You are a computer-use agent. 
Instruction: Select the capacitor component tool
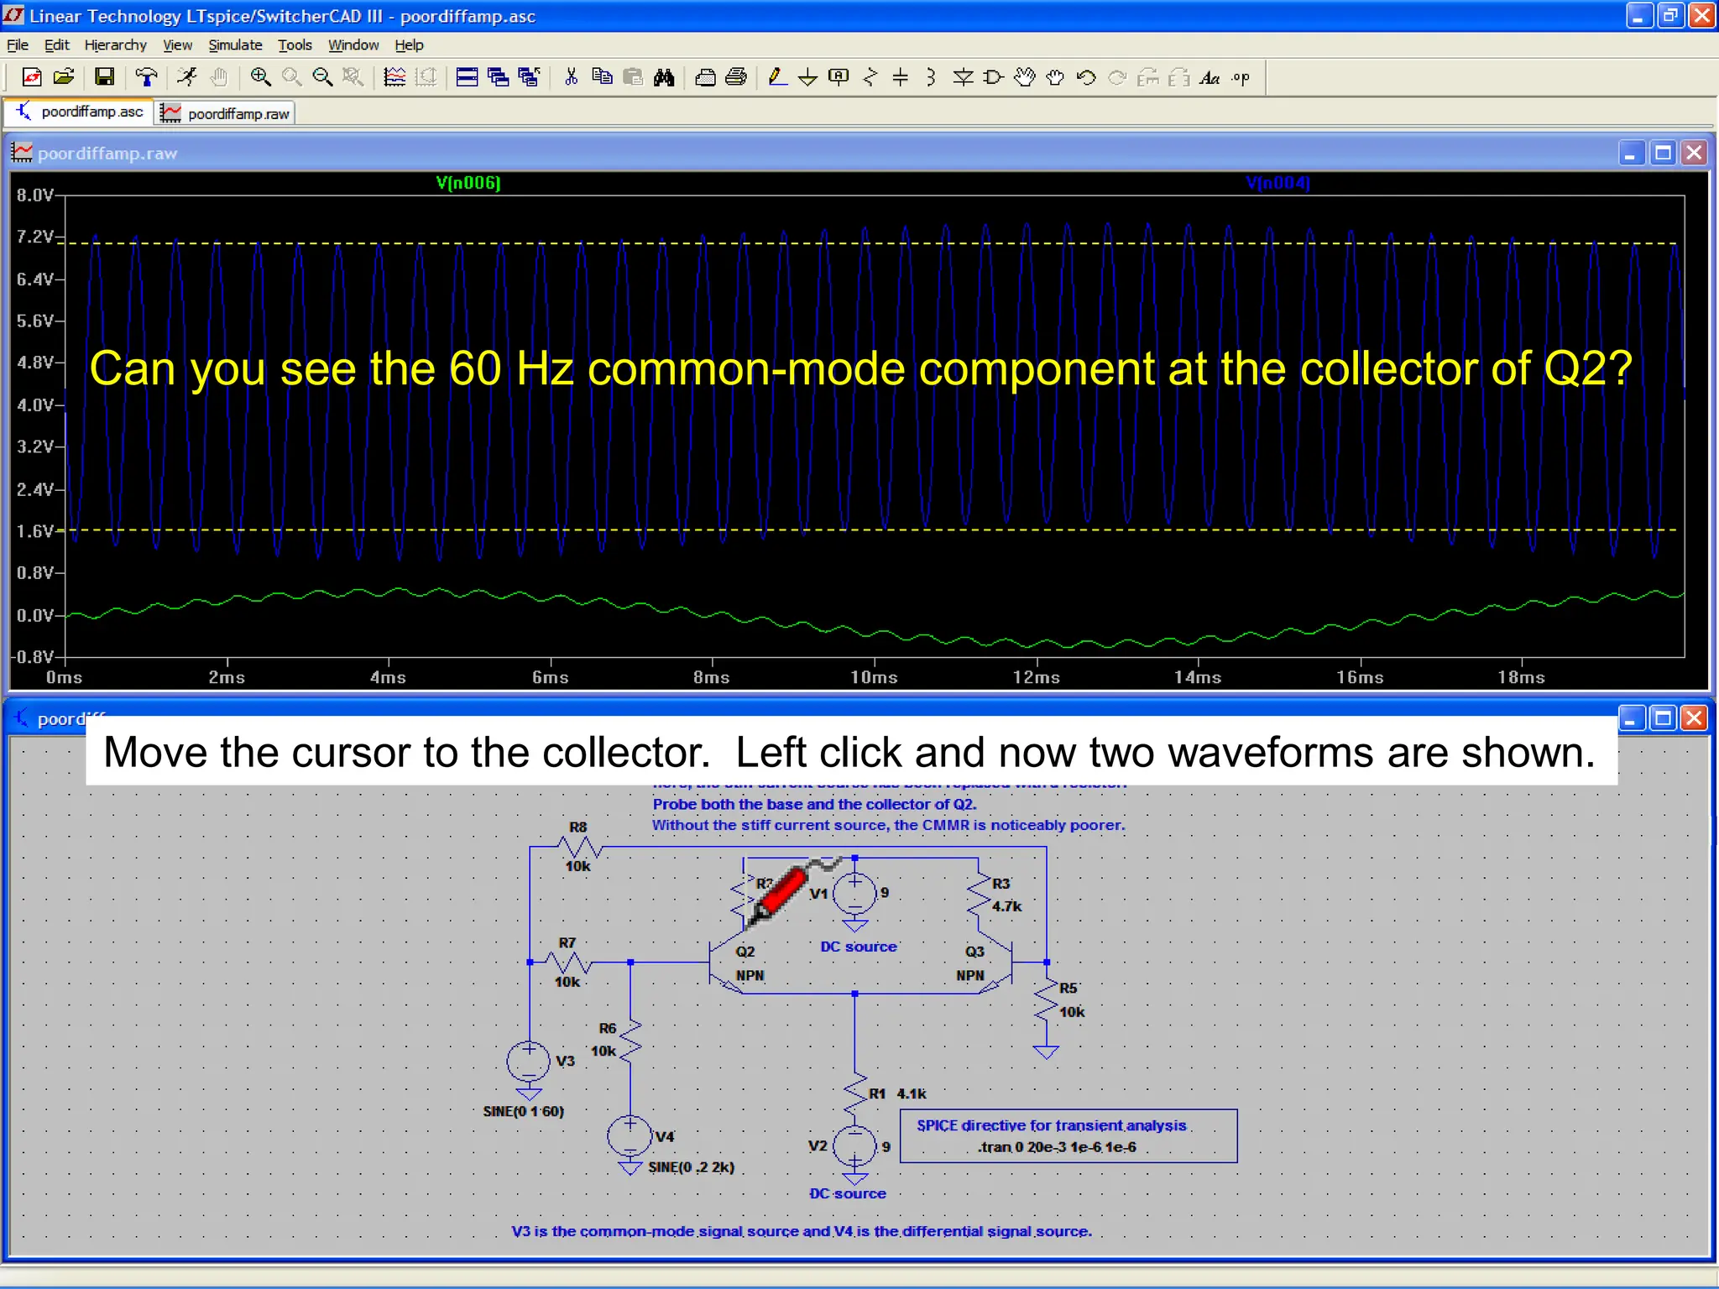900,78
